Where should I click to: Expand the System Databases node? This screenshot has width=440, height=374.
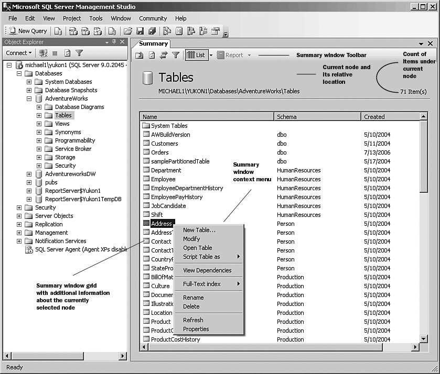pyautogui.click(x=29, y=82)
